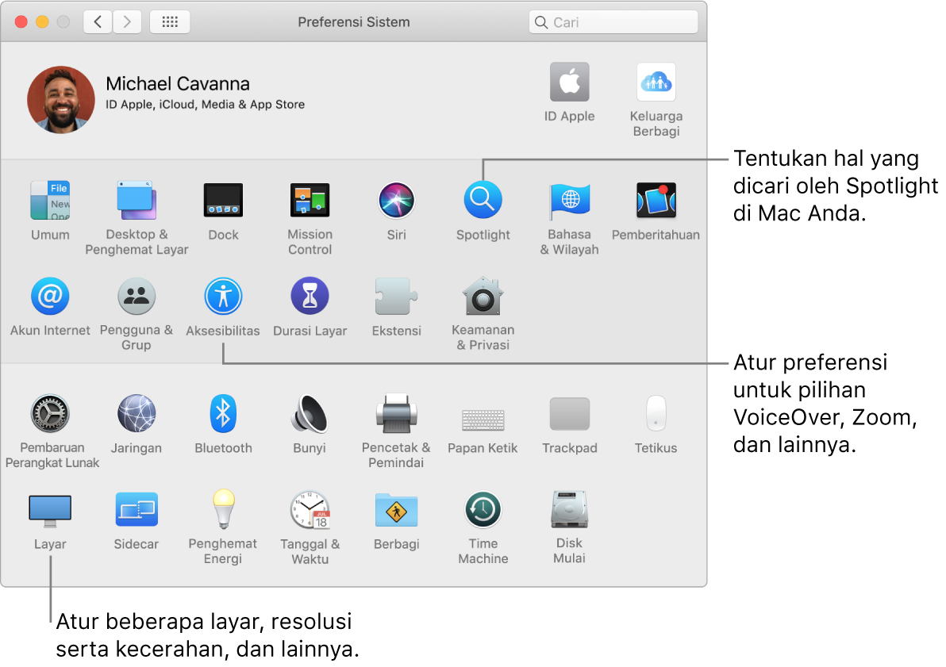Click Michael Cavanna's profile picture

point(61,99)
